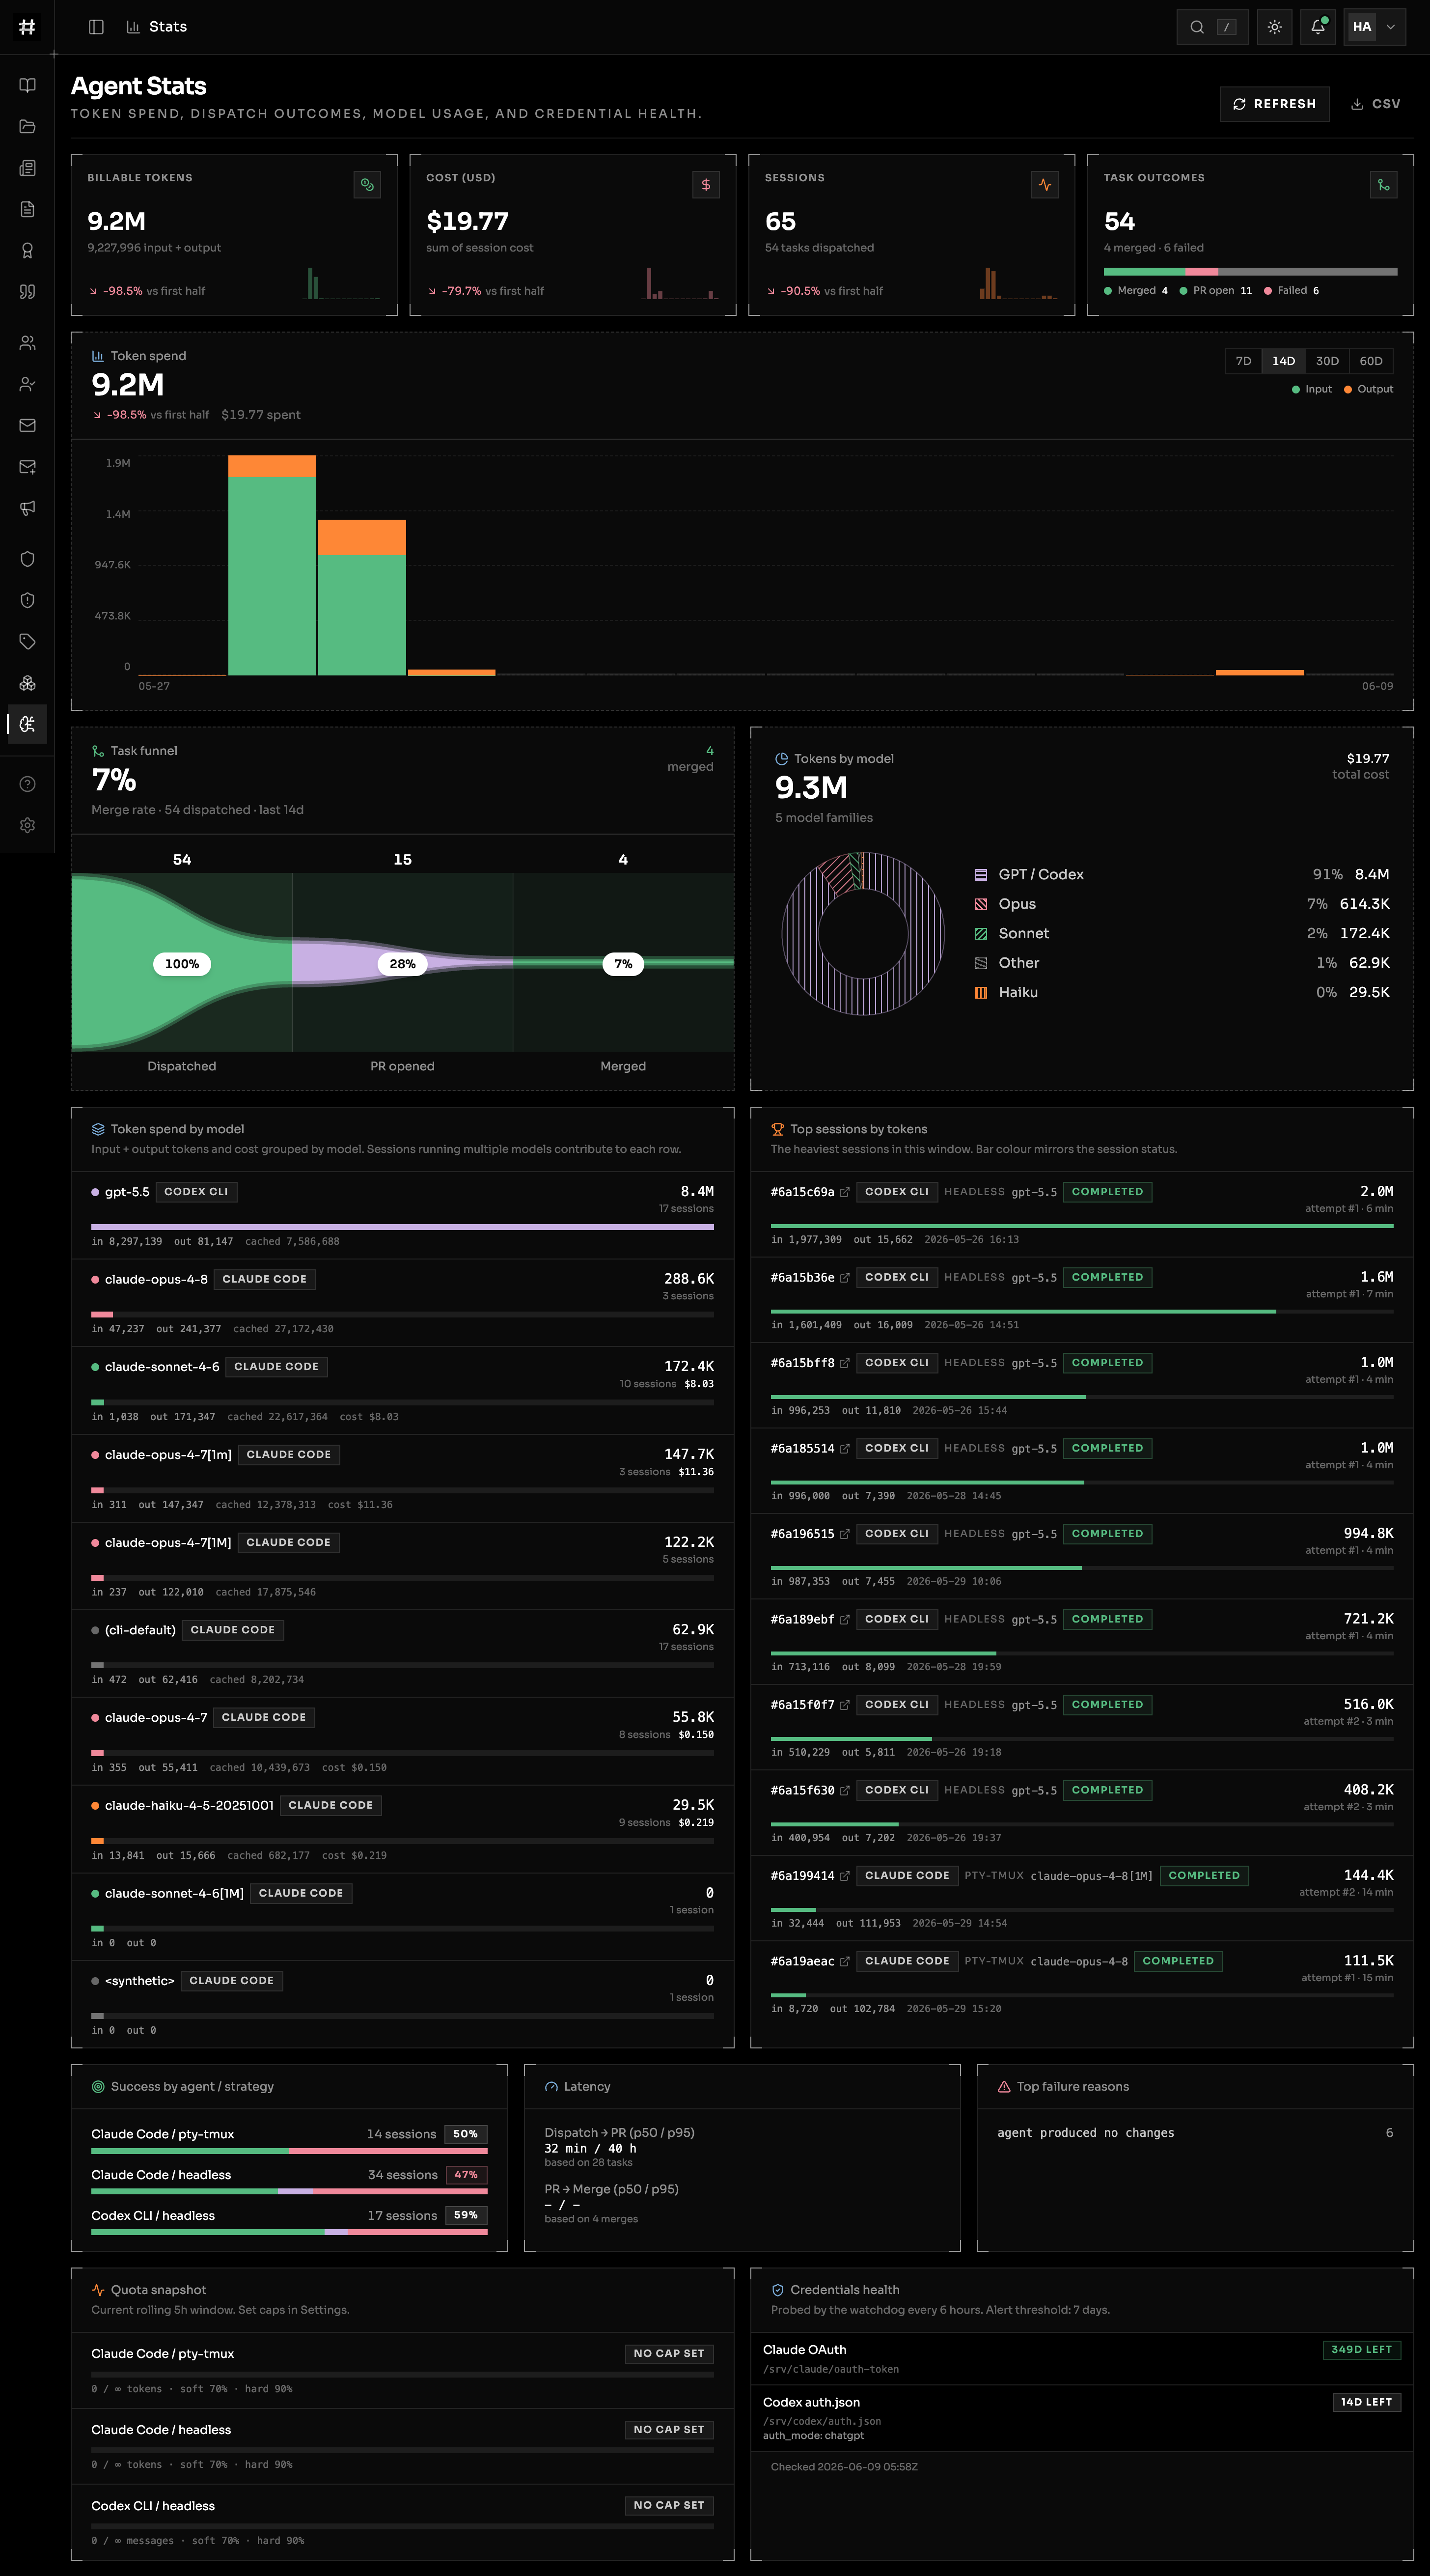
Task: Click the Codex CLI / headless 59% badge
Action: tap(466, 2216)
